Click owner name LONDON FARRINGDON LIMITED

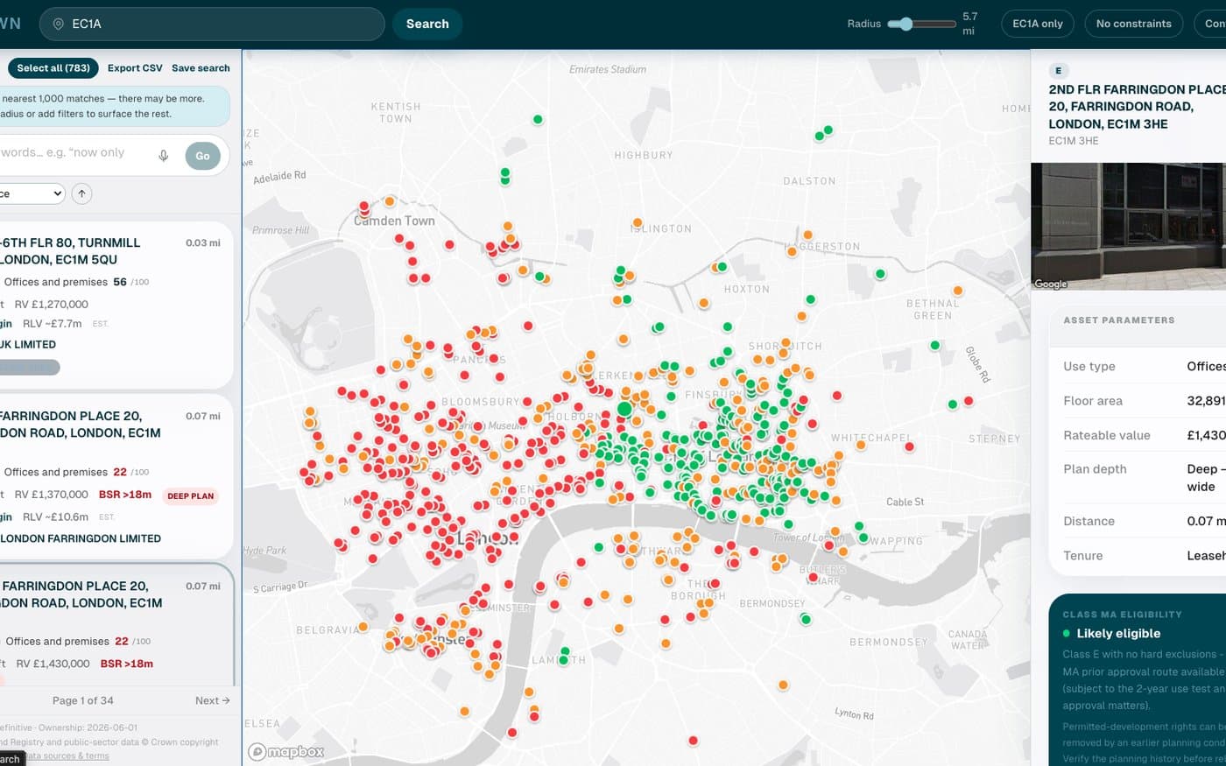pos(81,538)
